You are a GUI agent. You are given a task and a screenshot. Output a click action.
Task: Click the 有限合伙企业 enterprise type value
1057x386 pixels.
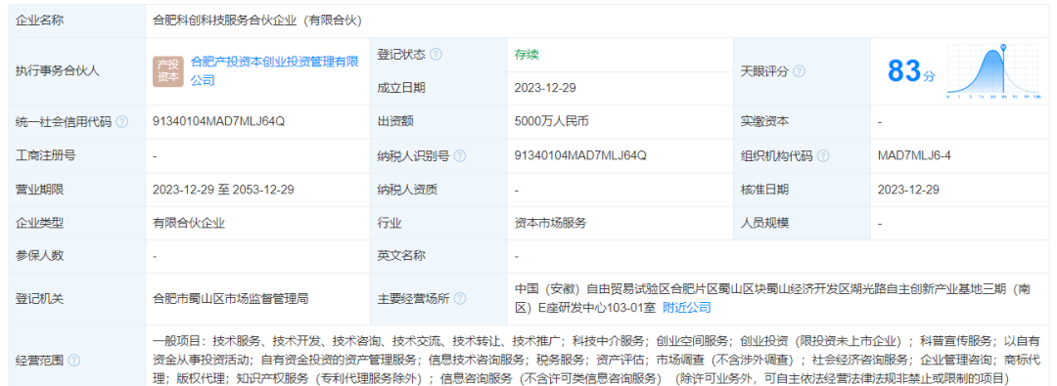click(x=189, y=223)
